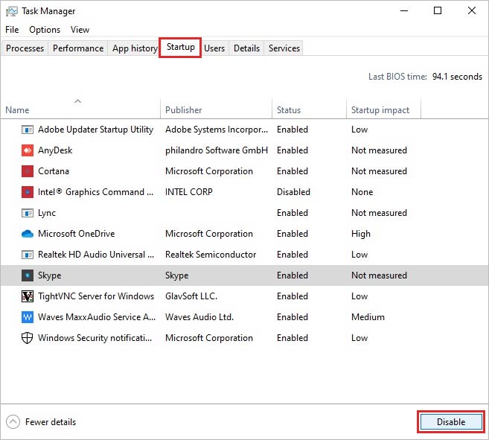489x440 pixels.
Task: Select the Startup tab
Action: [x=181, y=47]
